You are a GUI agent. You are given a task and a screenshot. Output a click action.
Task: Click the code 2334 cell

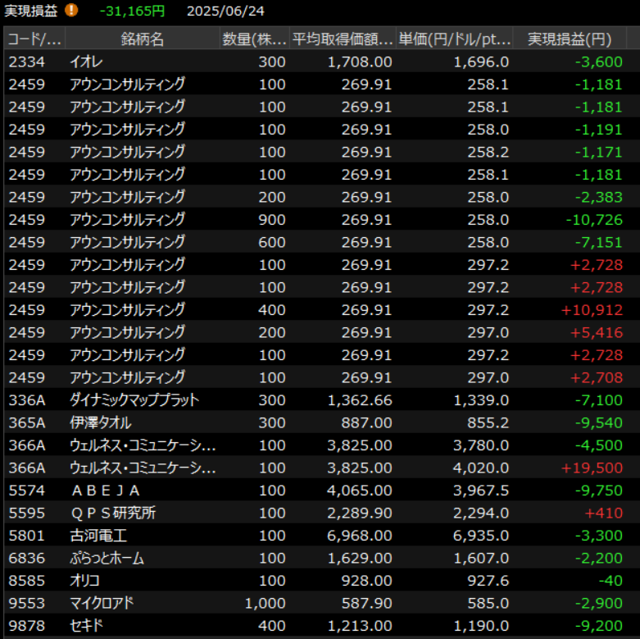[26, 62]
